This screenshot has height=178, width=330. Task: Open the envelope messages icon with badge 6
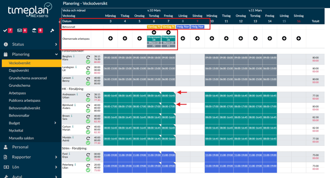click(x=22, y=31)
